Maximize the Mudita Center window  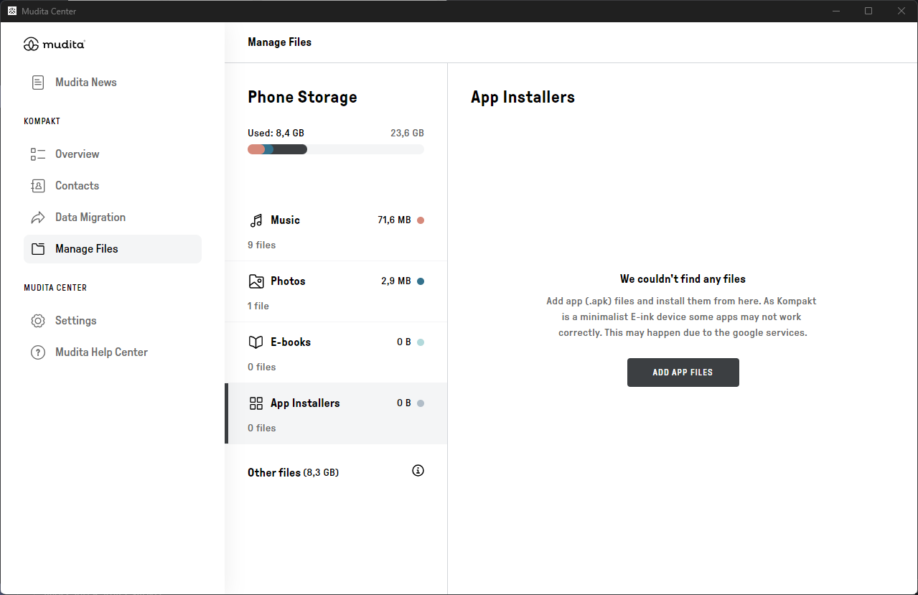[868, 11]
